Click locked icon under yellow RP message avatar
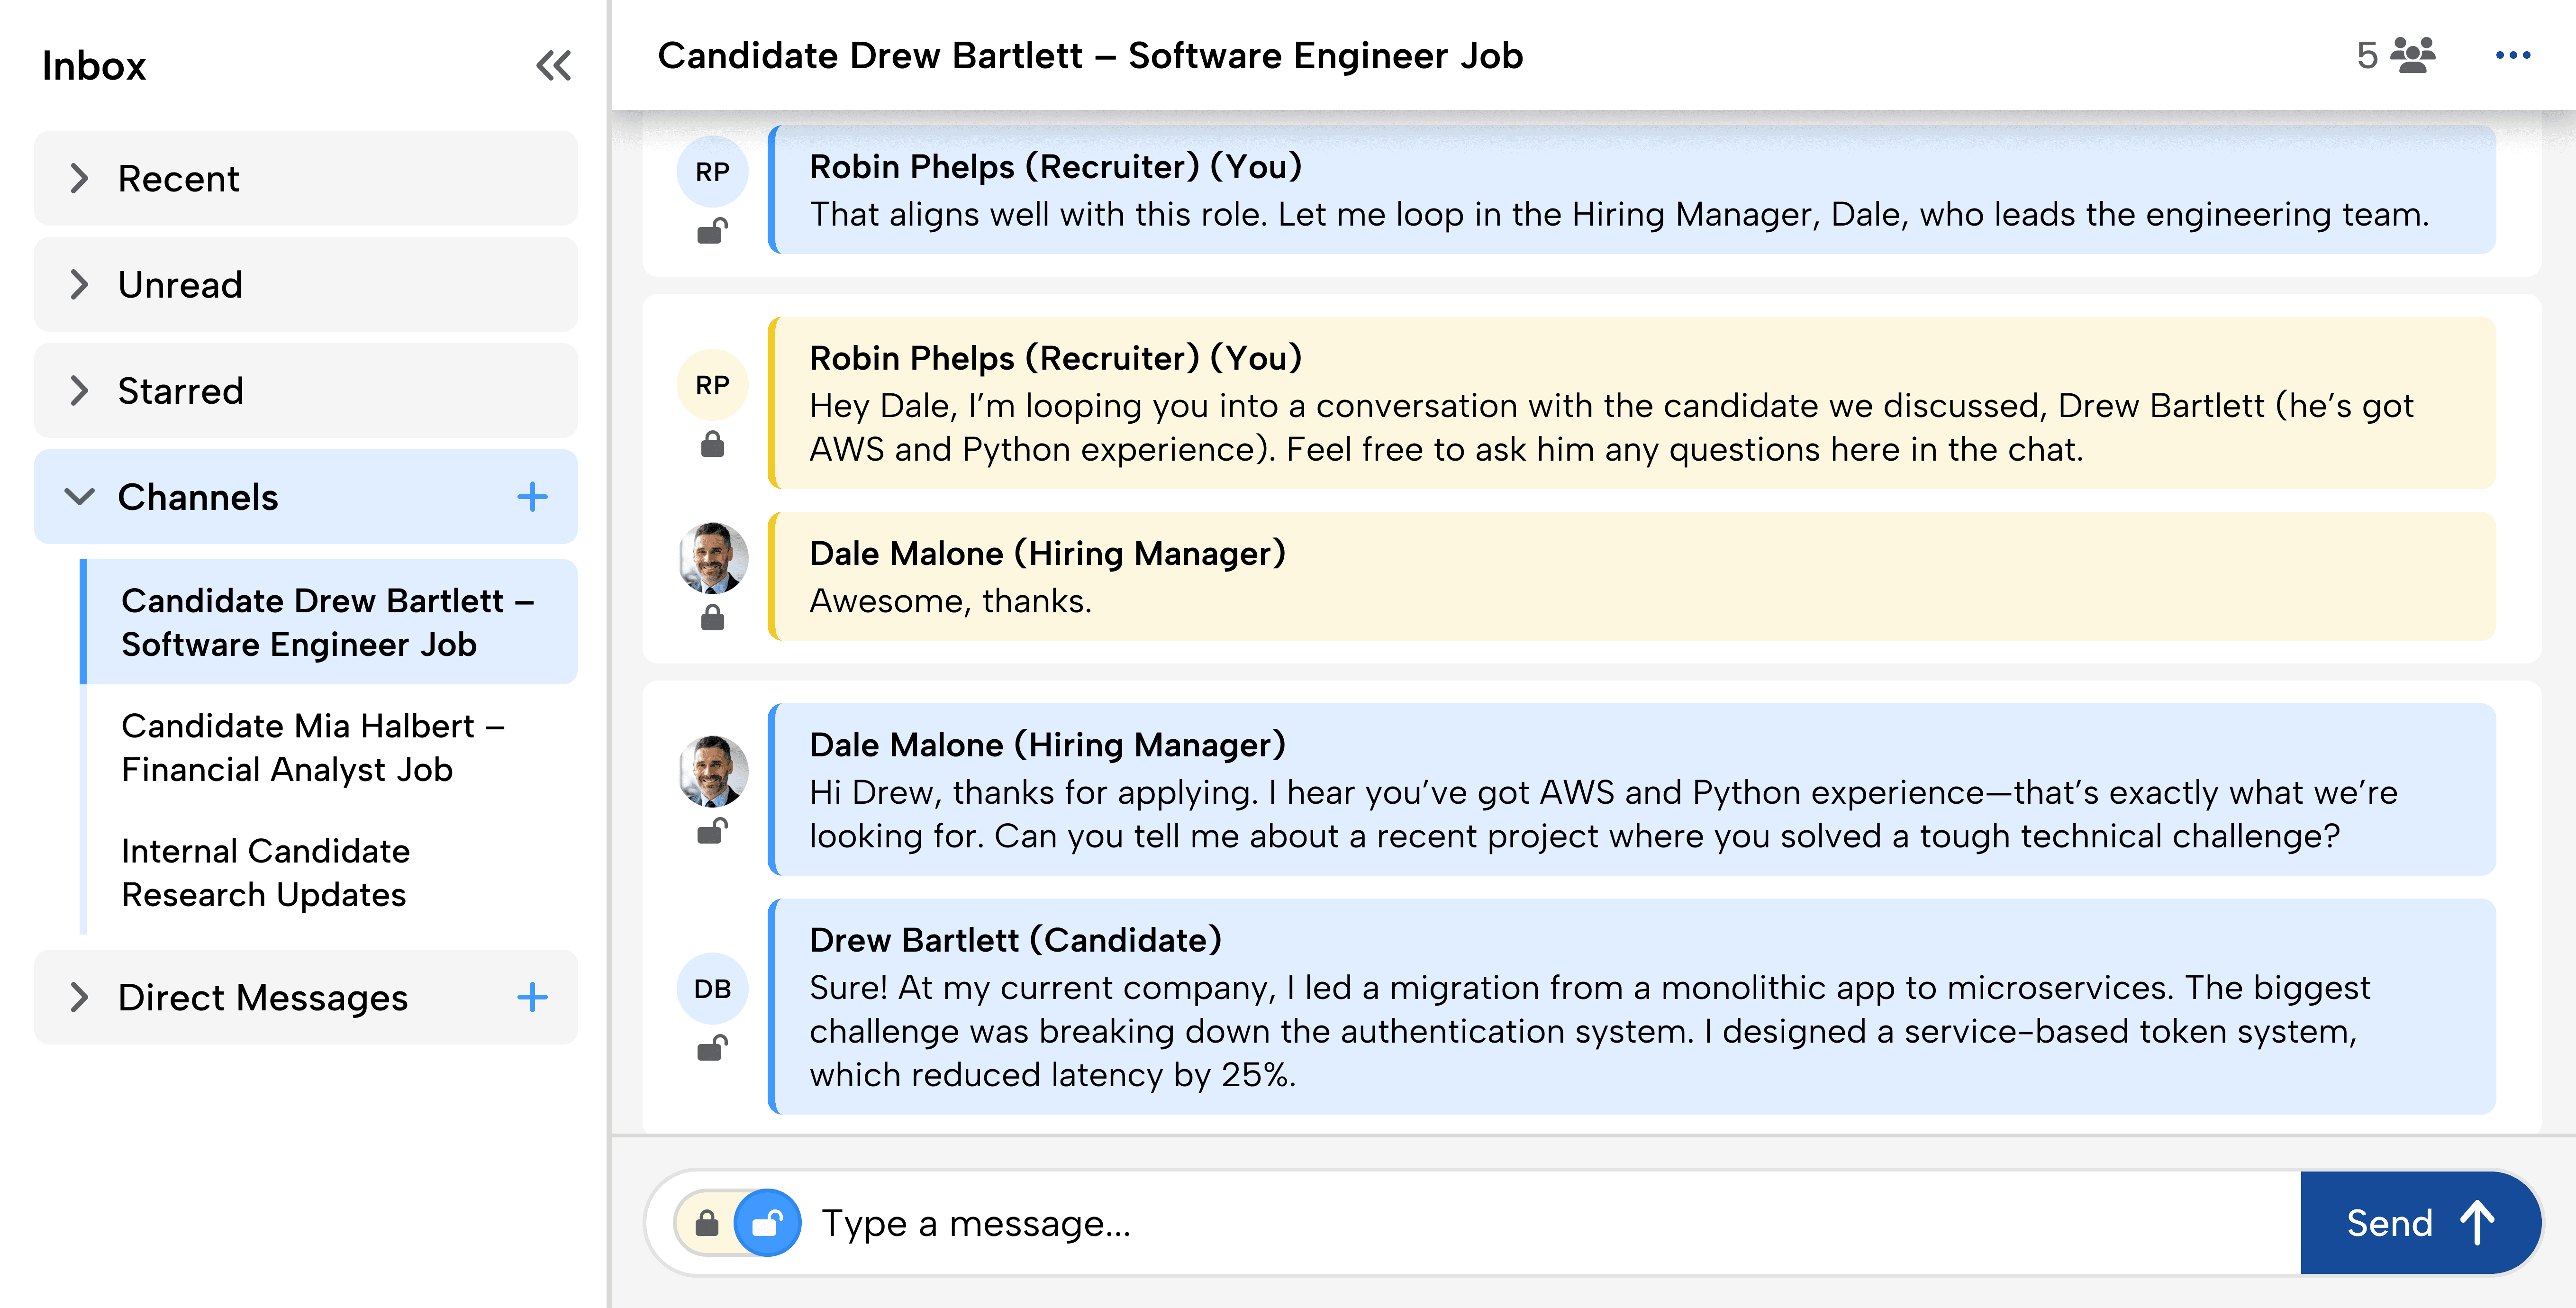This screenshot has height=1308, width=2576. (712, 444)
